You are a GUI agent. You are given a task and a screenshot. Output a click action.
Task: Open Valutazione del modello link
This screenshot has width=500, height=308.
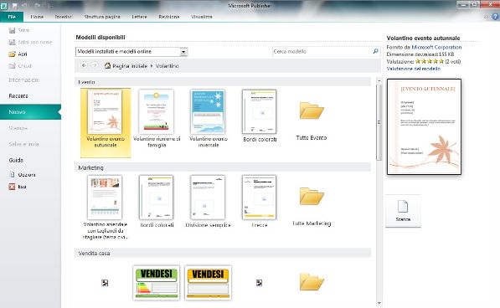coord(413,69)
